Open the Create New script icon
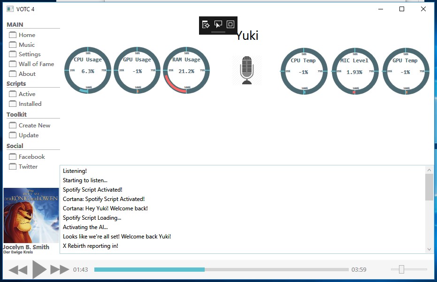This screenshot has height=282, width=437. [x=12, y=125]
